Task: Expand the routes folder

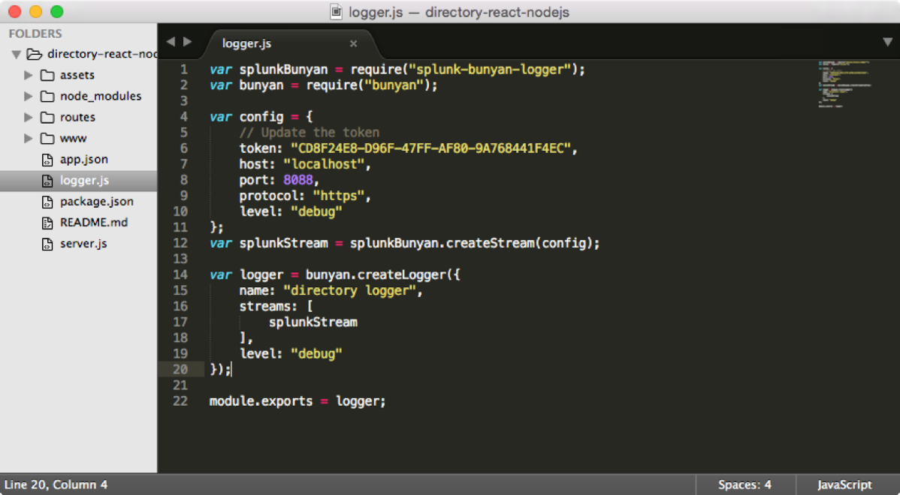Action: coord(28,118)
